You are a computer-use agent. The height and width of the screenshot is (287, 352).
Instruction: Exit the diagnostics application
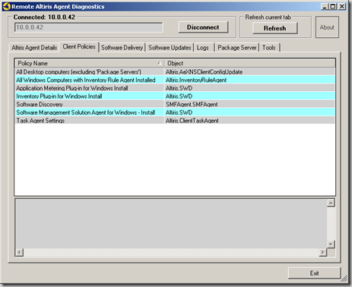click(x=314, y=273)
